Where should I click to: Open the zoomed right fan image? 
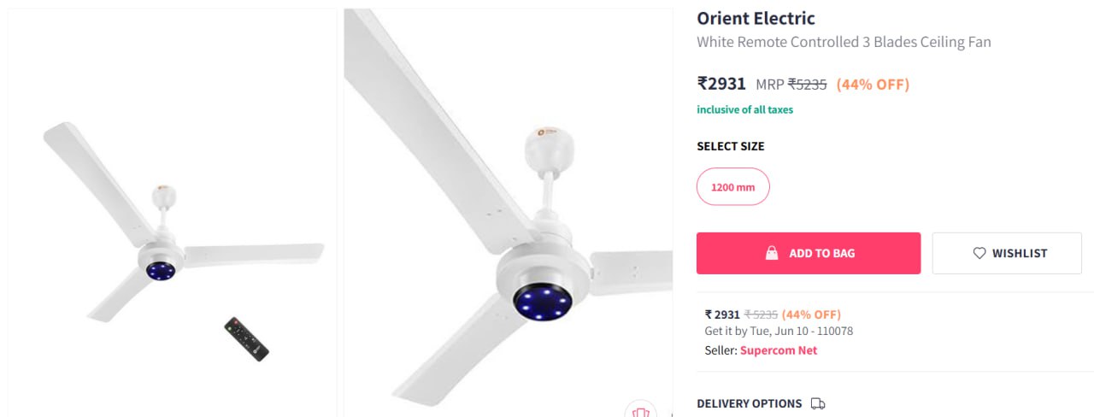pos(509,213)
